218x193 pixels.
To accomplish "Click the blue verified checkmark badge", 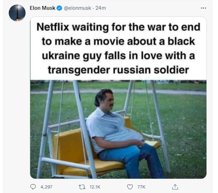I will (59, 8).
